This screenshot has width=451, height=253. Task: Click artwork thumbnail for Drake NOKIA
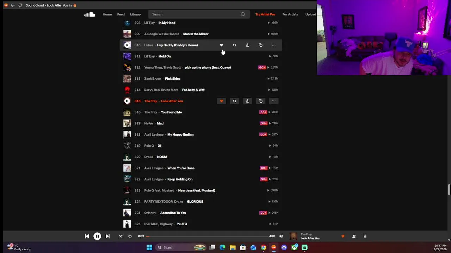[x=127, y=157]
